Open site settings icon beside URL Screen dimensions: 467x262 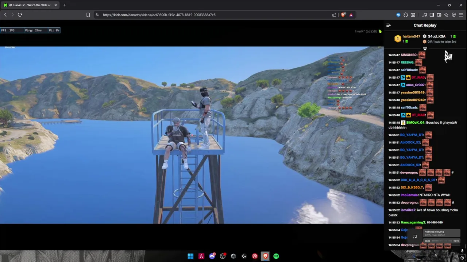[97, 15]
